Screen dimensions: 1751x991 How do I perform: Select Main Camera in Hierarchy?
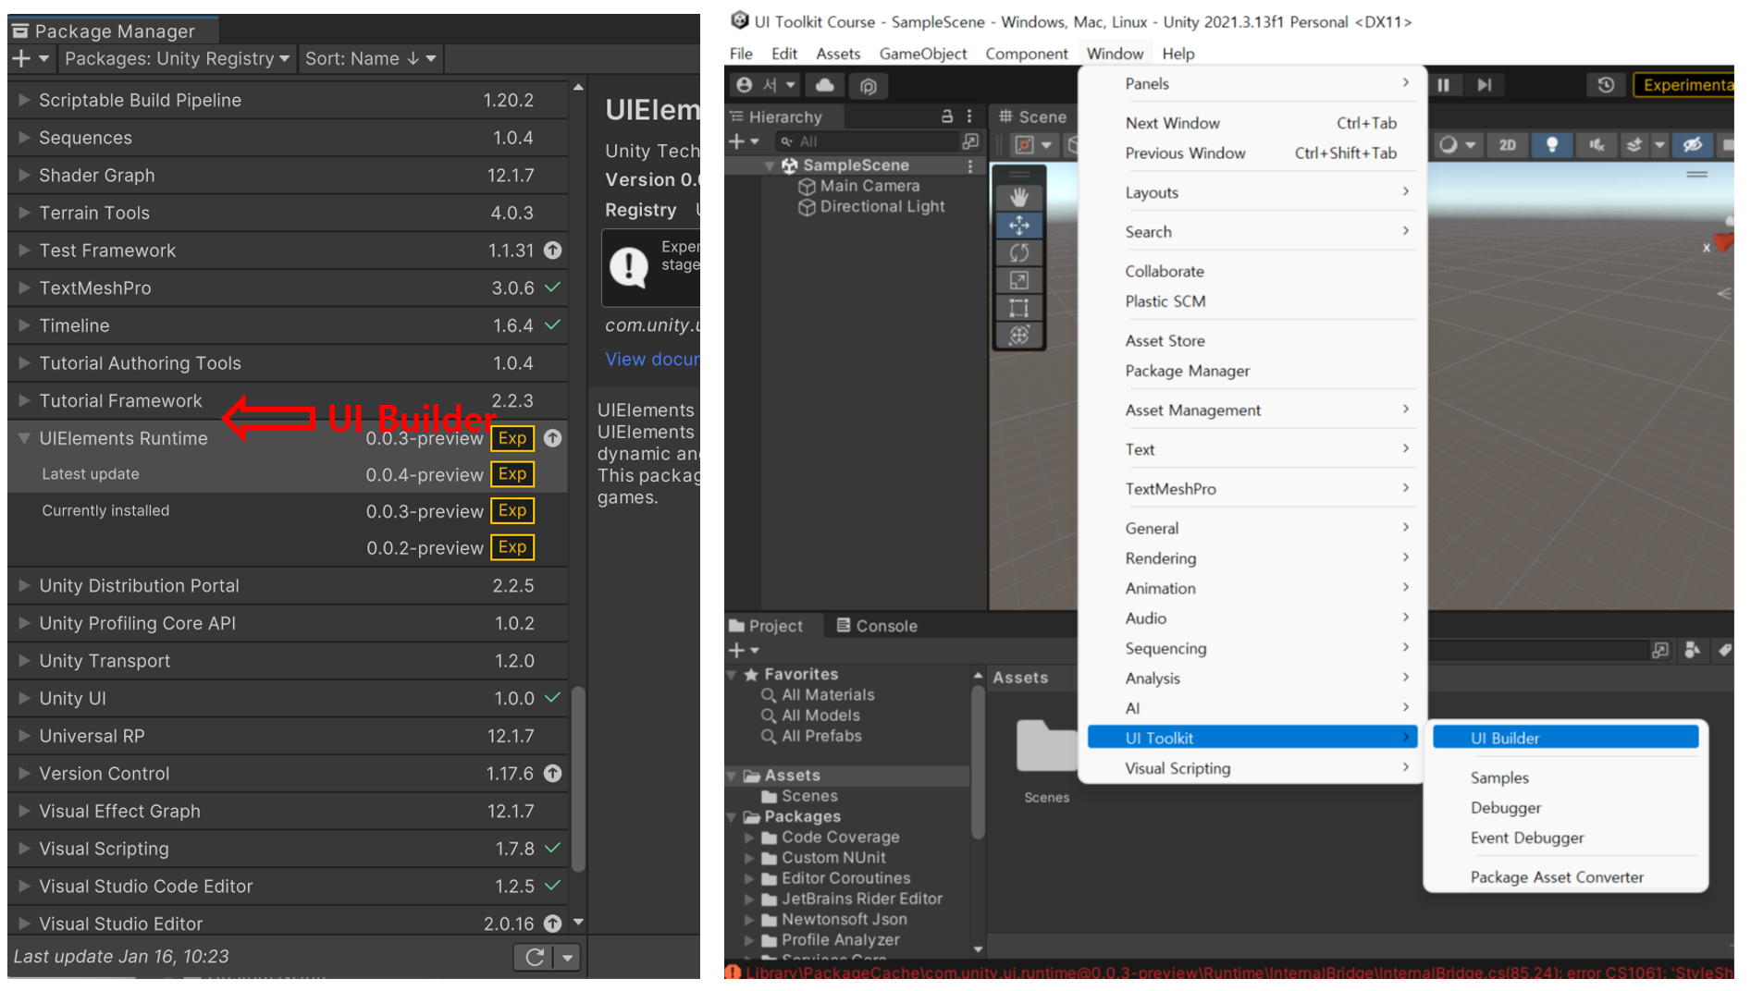coord(869,186)
